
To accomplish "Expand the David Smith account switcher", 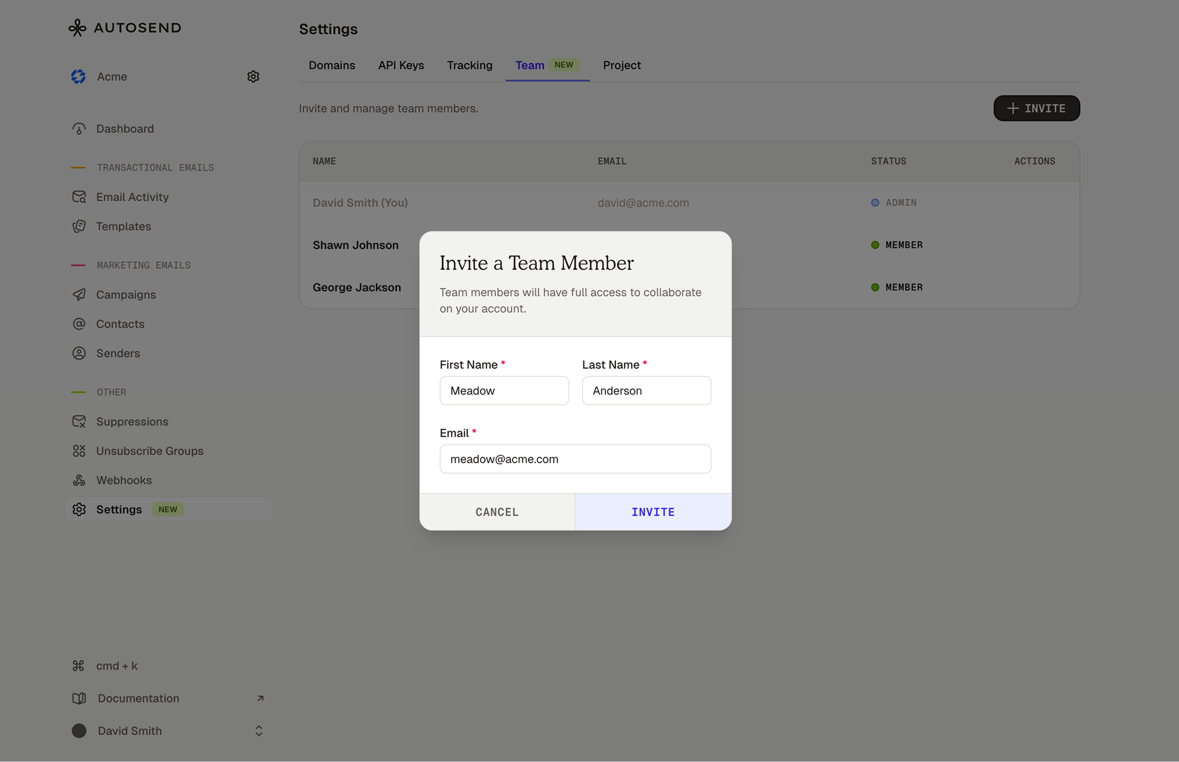I will point(258,731).
